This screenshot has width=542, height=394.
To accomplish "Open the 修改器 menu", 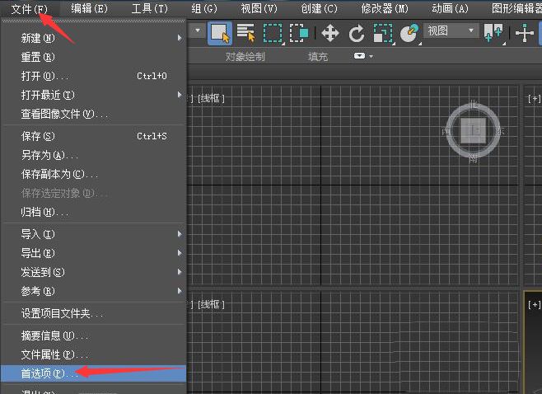I will pos(384,8).
